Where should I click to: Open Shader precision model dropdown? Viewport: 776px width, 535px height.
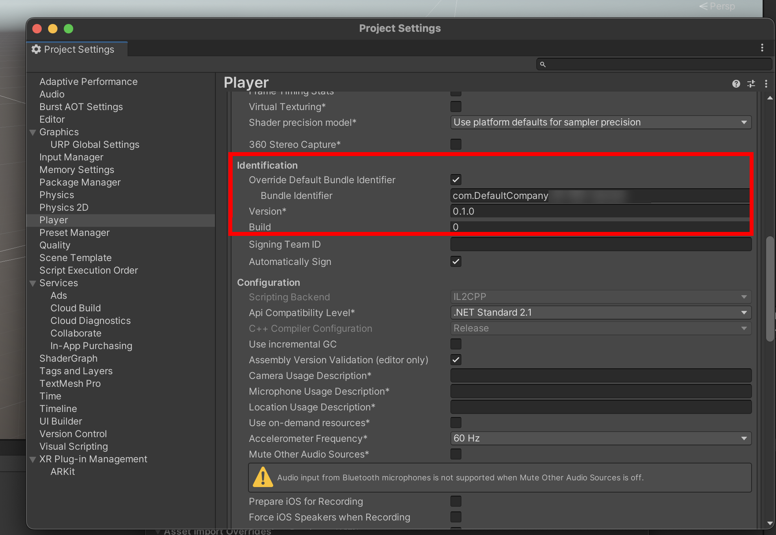coord(600,122)
